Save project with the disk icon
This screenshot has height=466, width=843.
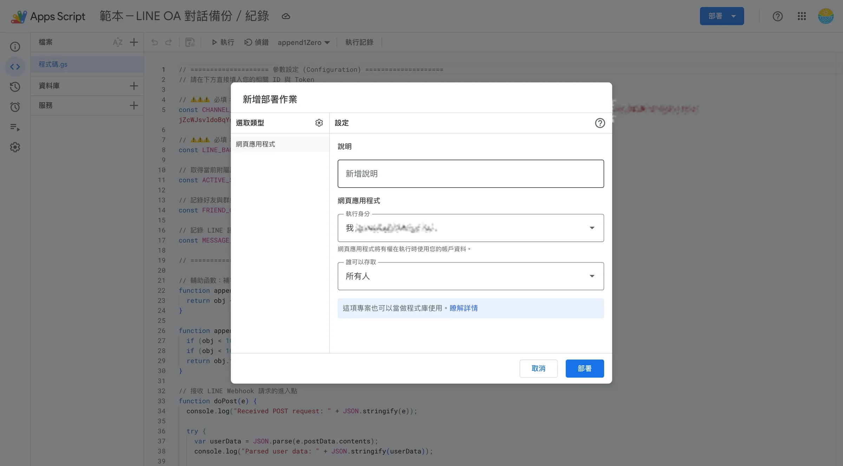(190, 42)
